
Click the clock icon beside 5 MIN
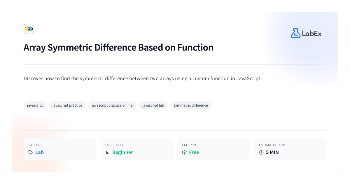tap(261, 152)
